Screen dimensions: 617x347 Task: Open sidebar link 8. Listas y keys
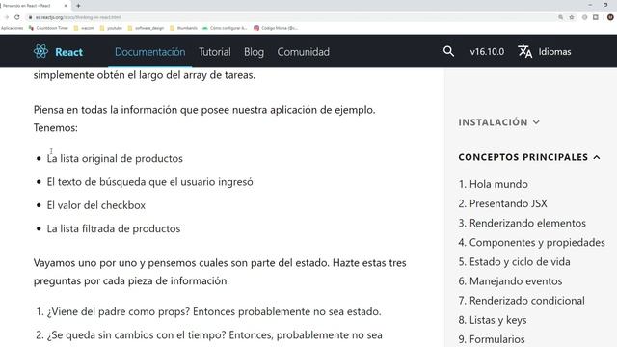coord(493,320)
